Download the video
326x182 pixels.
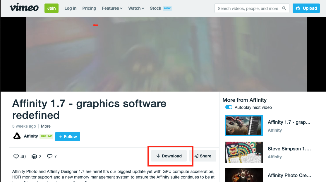point(169,156)
